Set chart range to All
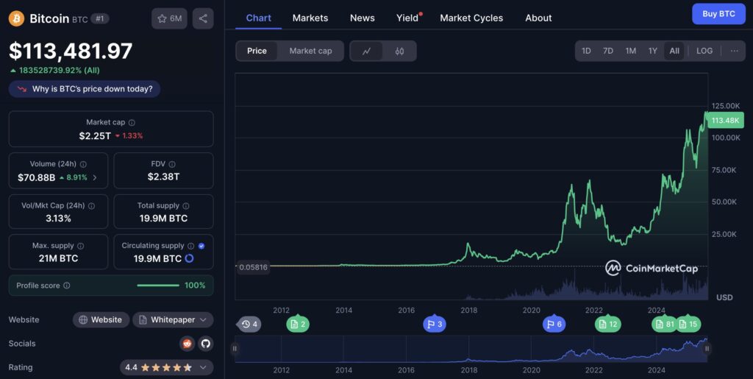This screenshot has height=379, width=753. coord(674,51)
